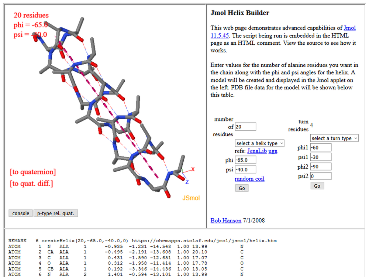Open the Jmol 11.5.45 link
This screenshot has width=369, height=277.
[x=283, y=31]
